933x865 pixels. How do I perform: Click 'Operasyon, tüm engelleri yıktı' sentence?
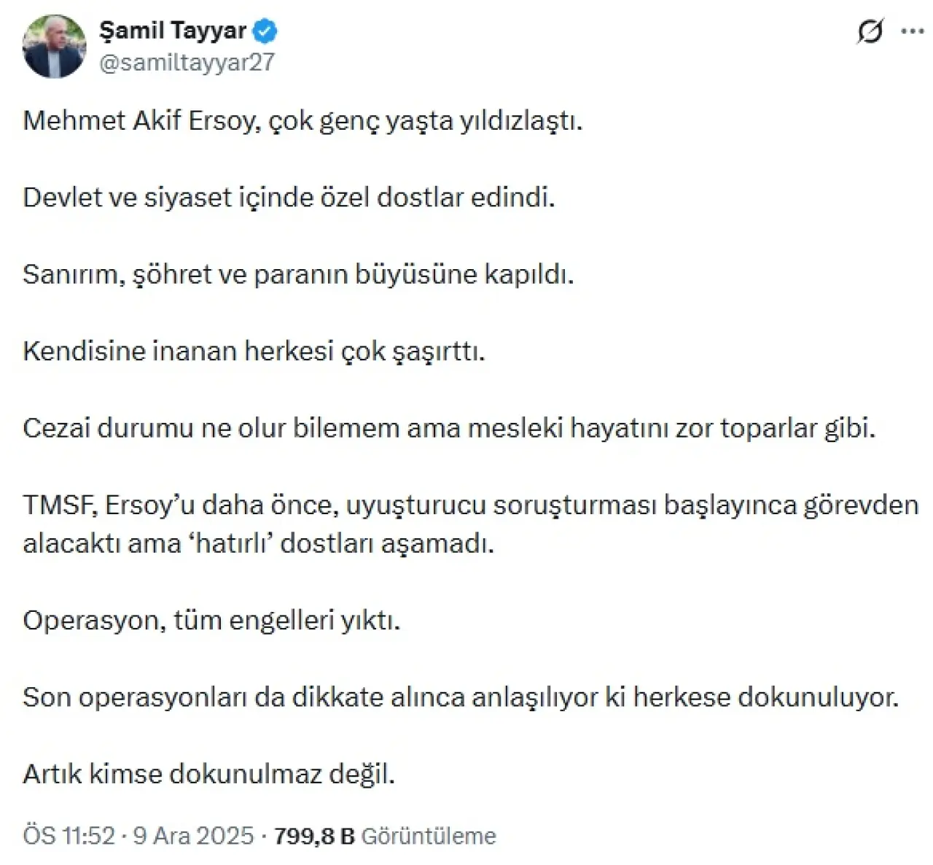point(211,620)
